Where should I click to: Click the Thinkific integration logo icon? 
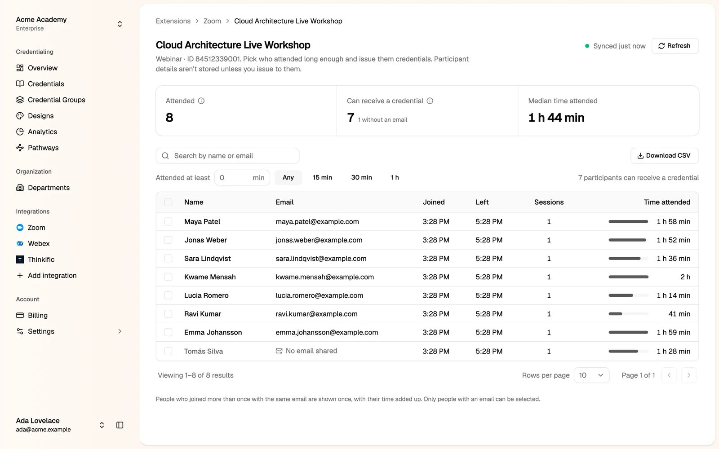[20, 260]
